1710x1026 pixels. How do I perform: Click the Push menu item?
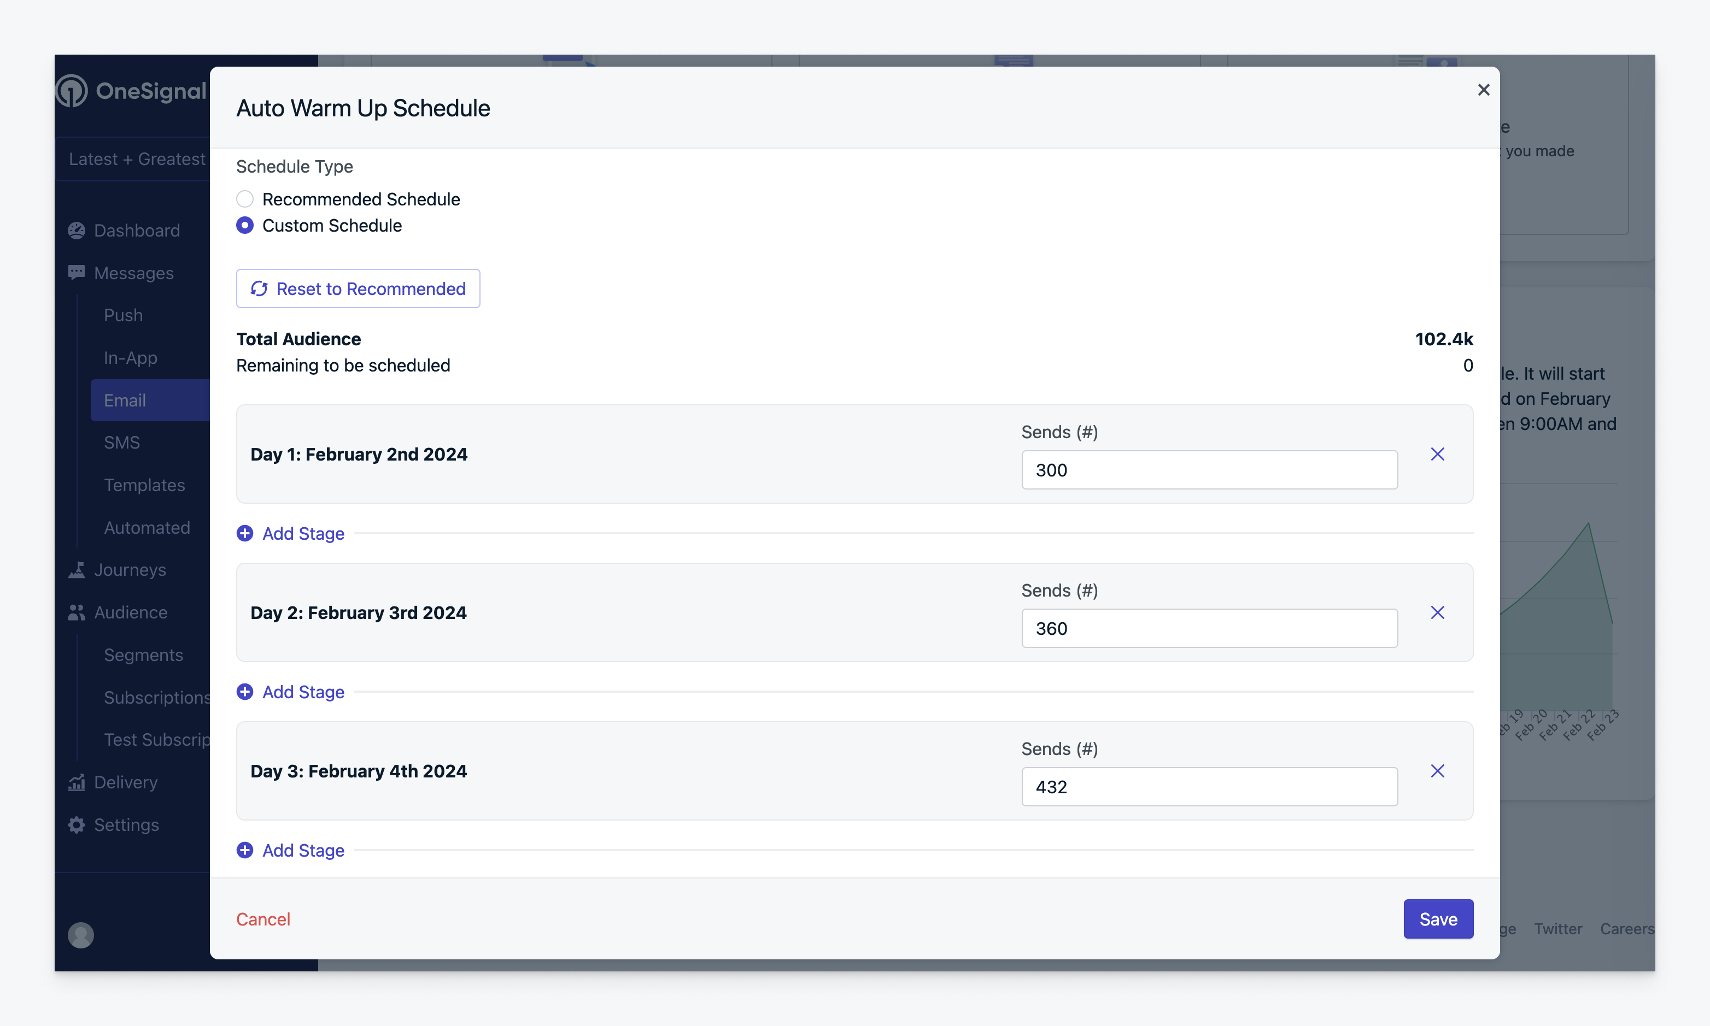[124, 315]
